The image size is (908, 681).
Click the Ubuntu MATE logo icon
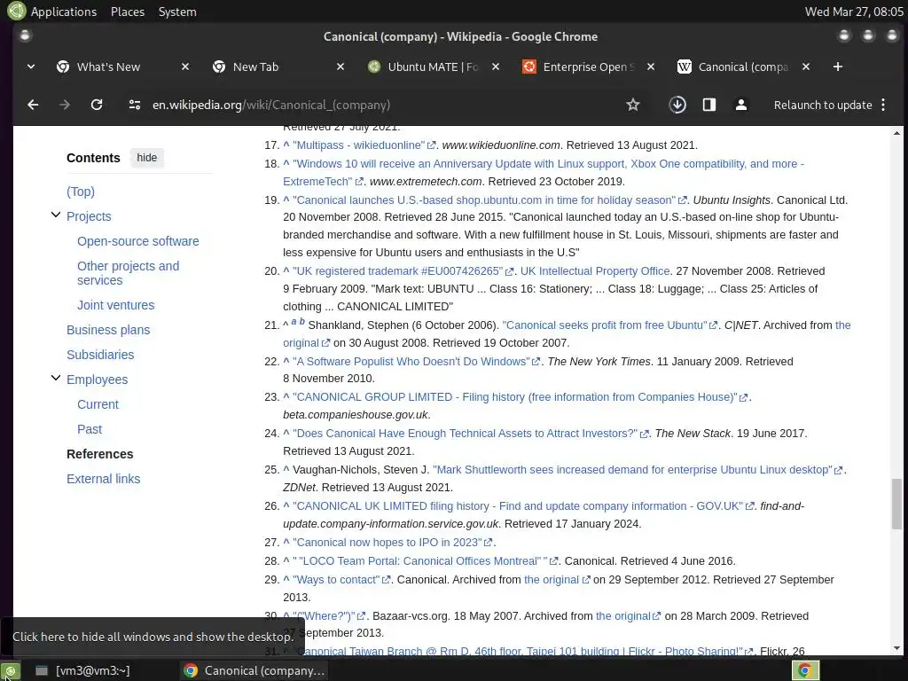point(16,11)
